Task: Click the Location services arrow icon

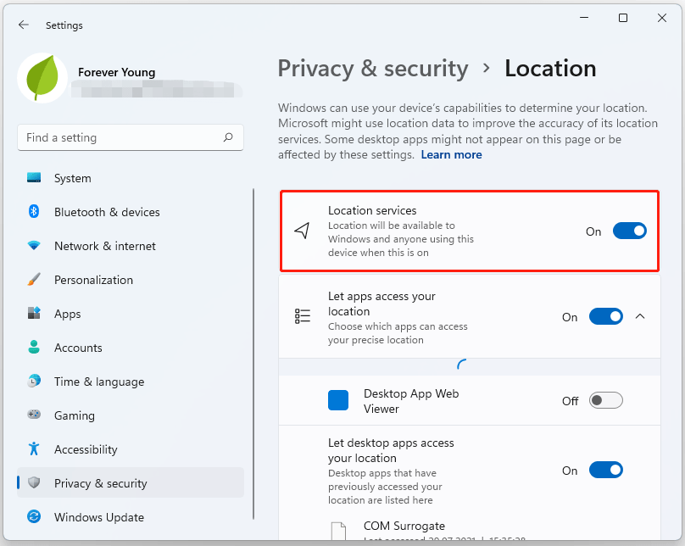Action: [x=302, y=231]
